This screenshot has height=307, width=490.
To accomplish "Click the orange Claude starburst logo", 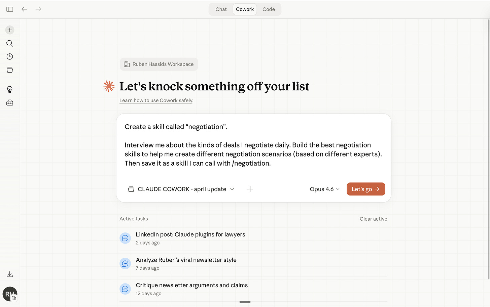I will point(109,86).
